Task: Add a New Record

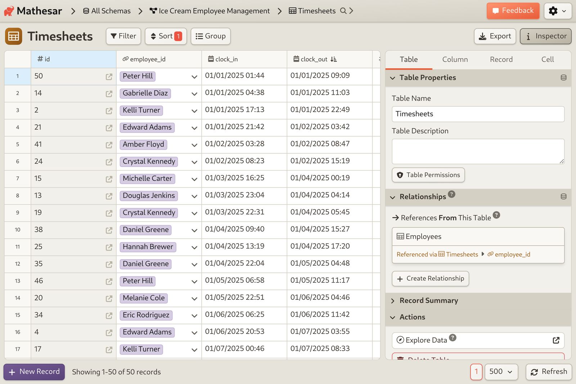Action: (x=34, y=372)
